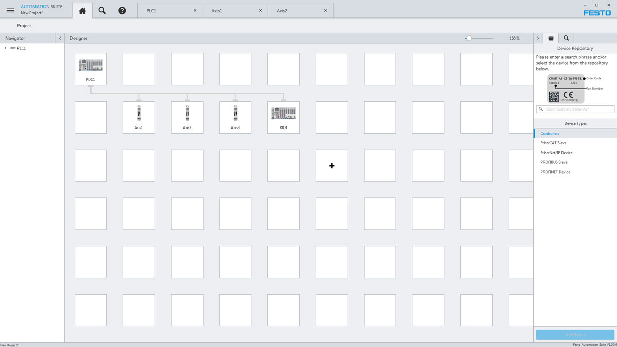Select the RIO1 remote I/O tile

pyautogui.click(x=283, y=117)
